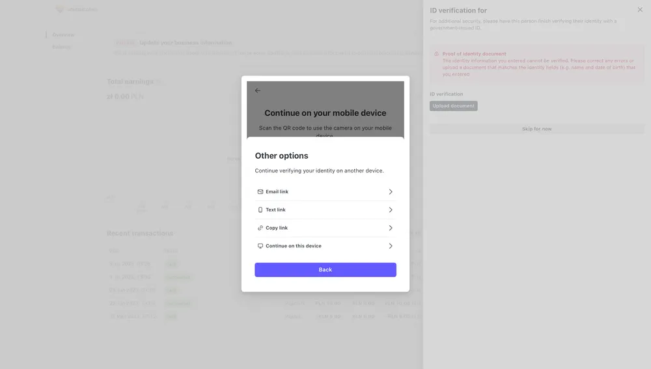The height and width of the screenshot is (369, 651).
Task: Click the chain icon beside Copy link
Action: (260, 228)
